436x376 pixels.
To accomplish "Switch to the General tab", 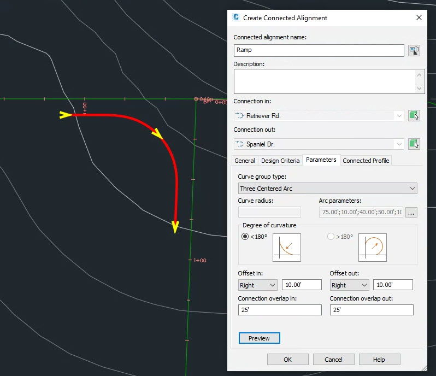I will 244,161.
